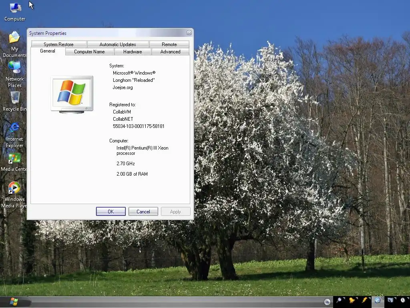
Task: Switch to the Hardware tab
Action: click(x=133, y=52)
